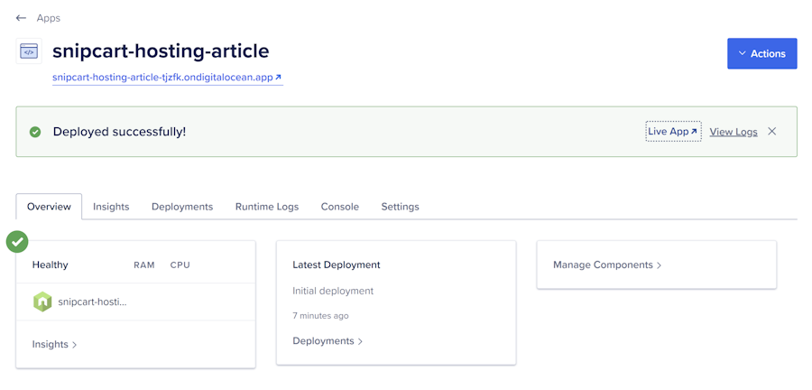Click the green success check icon in the banner
This screenshot has width=812, height=390.
(x=35, y=132)
